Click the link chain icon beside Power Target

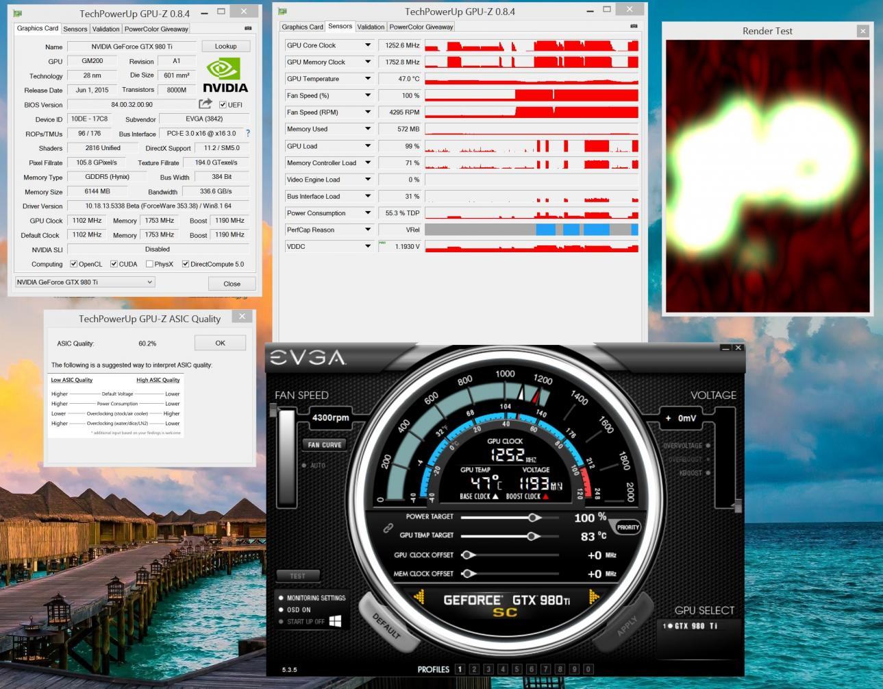388,528
